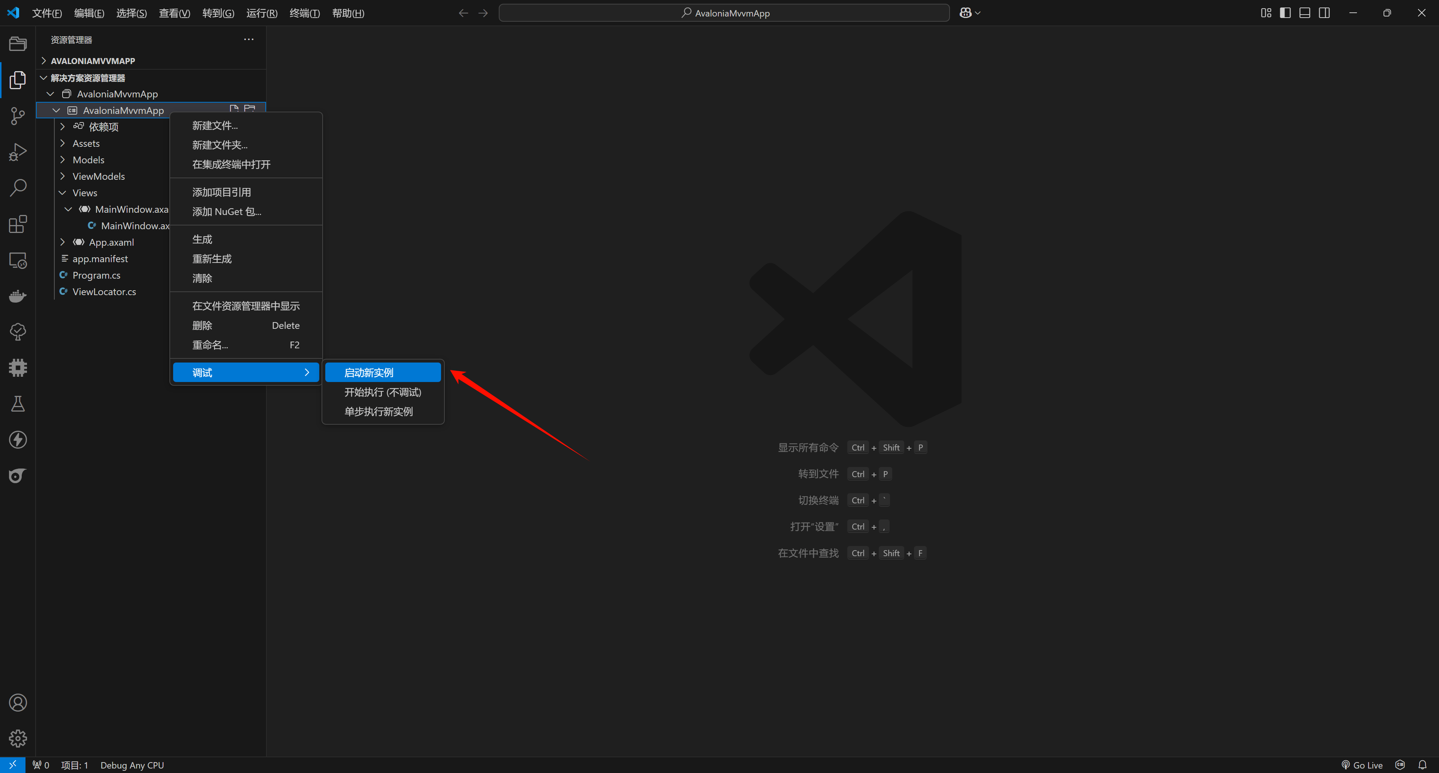This screenshot has height=773, width=1439.
Task: Click new folder icon on project row
Action: coord(250,109)
